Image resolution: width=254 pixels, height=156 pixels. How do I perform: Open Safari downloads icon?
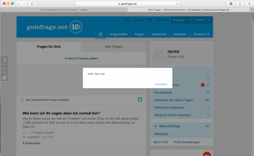[x=231, y=3]
